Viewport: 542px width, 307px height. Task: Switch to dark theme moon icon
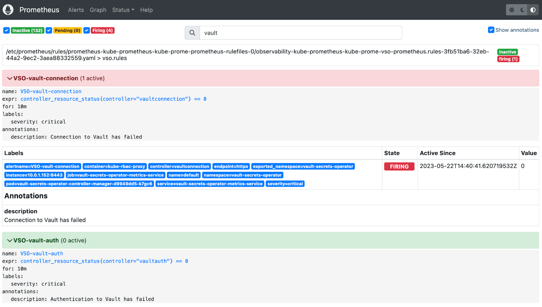(522, 10)
